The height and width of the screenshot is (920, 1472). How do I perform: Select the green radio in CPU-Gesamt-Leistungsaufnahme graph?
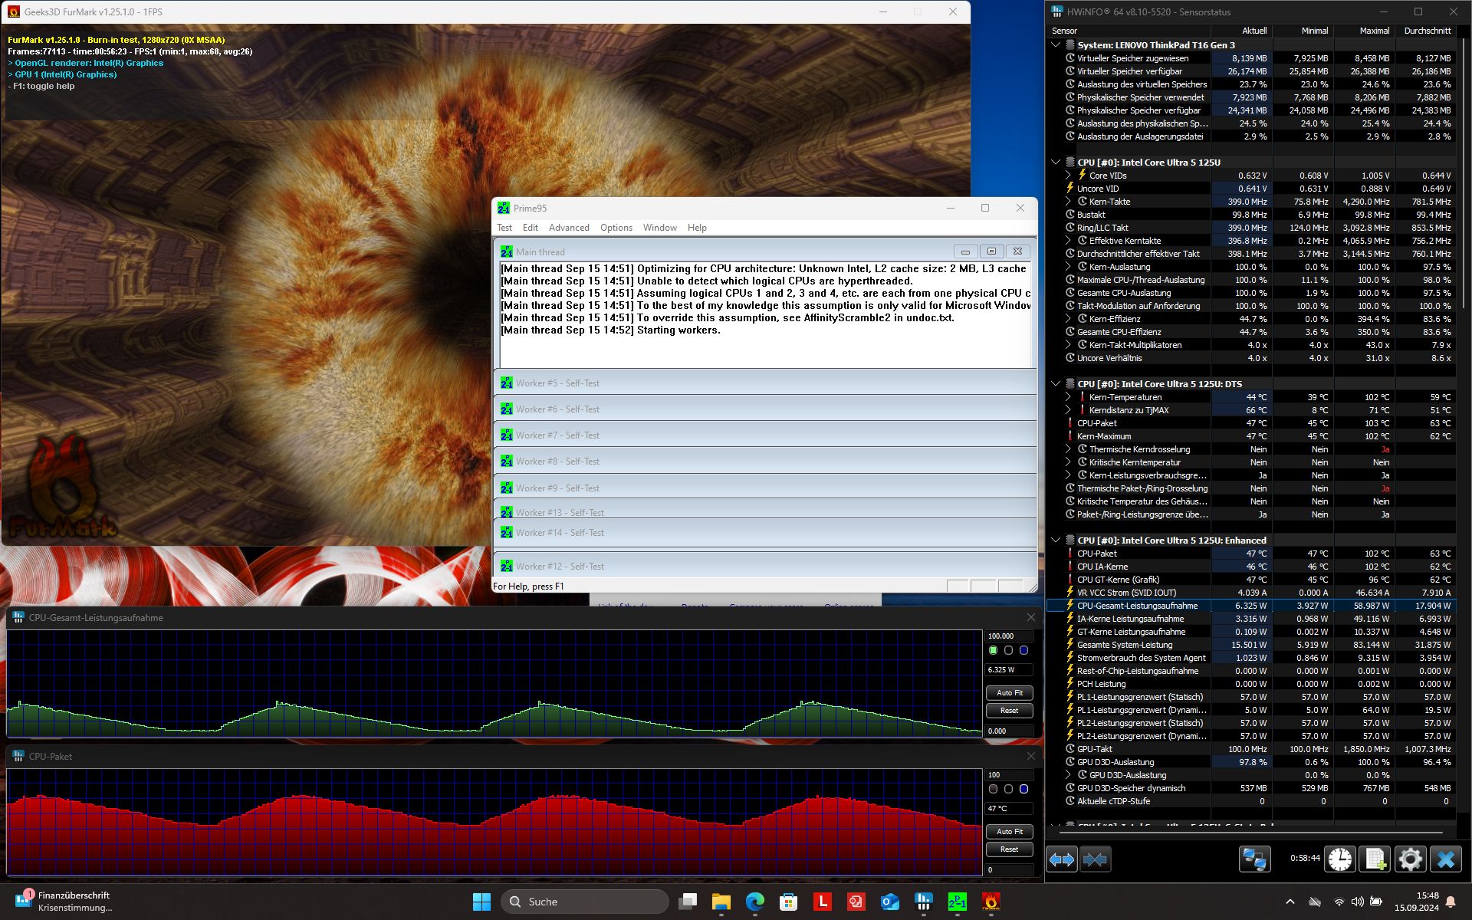(994, 650)
